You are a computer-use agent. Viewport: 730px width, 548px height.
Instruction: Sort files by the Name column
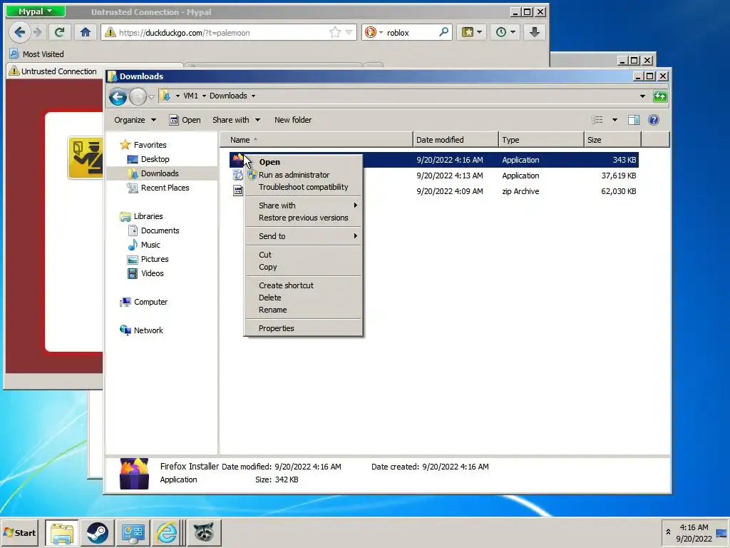(x=316, y=140)
